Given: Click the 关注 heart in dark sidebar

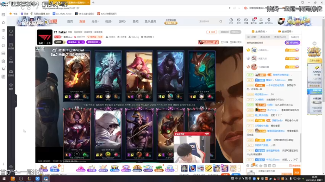Looking at the screenshot, I should (11, 32).
